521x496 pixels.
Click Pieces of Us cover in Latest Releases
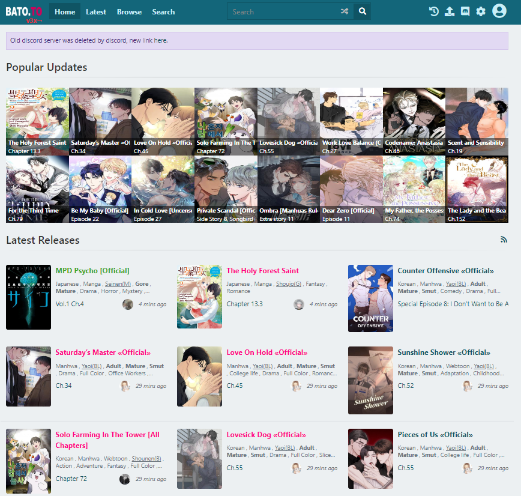point(370,459)
